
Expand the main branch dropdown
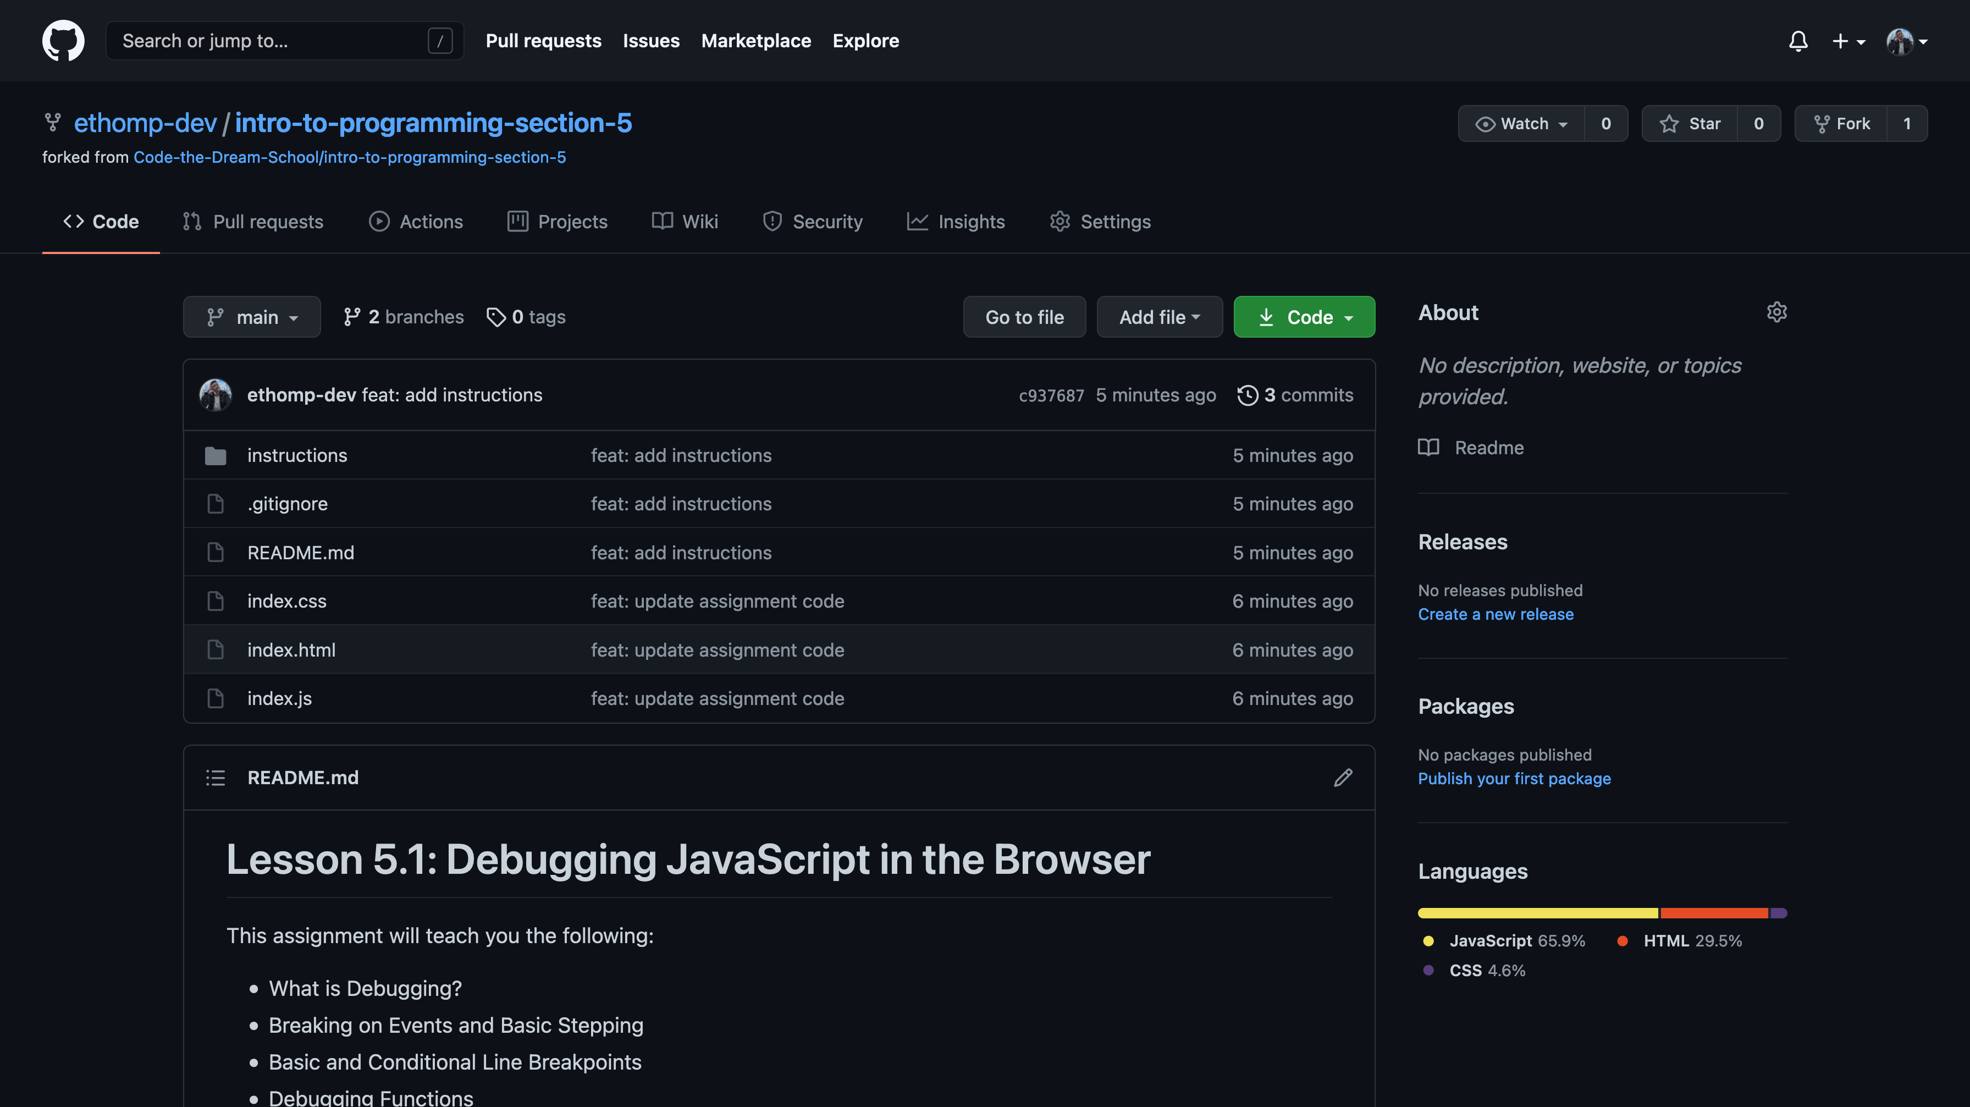pos(252,317)
